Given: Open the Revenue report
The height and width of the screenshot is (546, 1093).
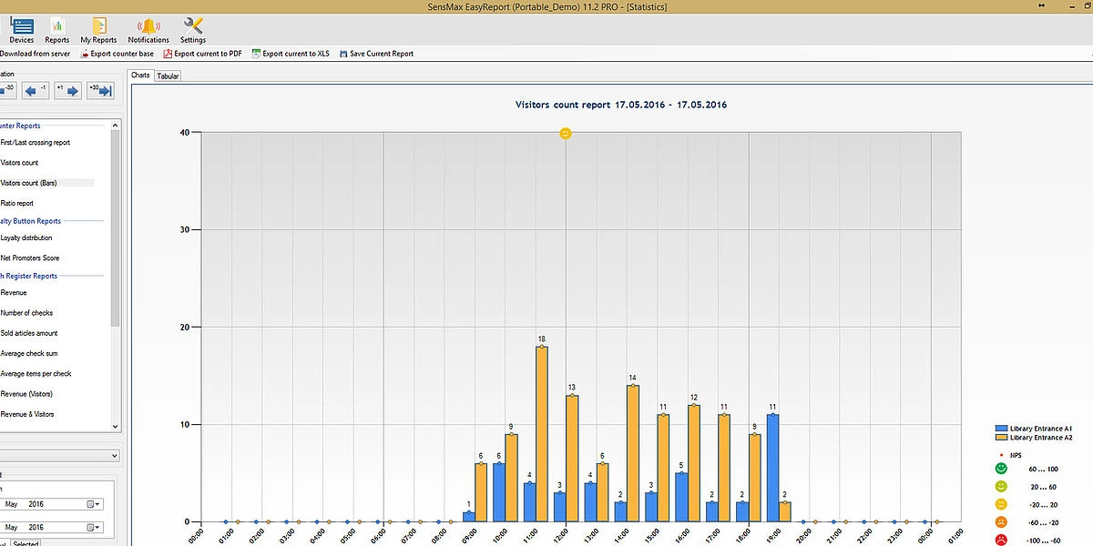Looking at the screenshot, I should pyautogui.click(x=14, y=292).
